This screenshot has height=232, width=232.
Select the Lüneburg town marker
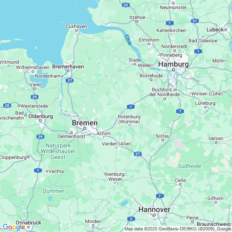(x=205, y=107)
